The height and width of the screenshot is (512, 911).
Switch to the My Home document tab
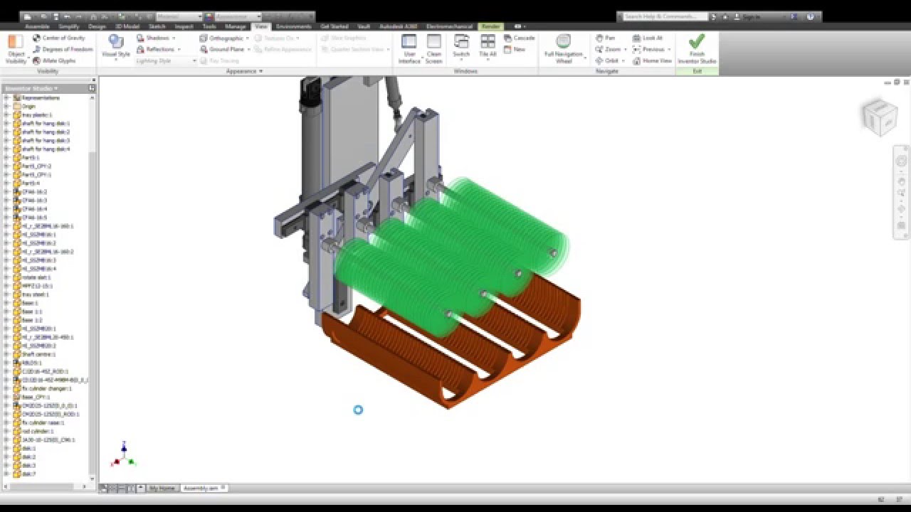tap(162, 489)
